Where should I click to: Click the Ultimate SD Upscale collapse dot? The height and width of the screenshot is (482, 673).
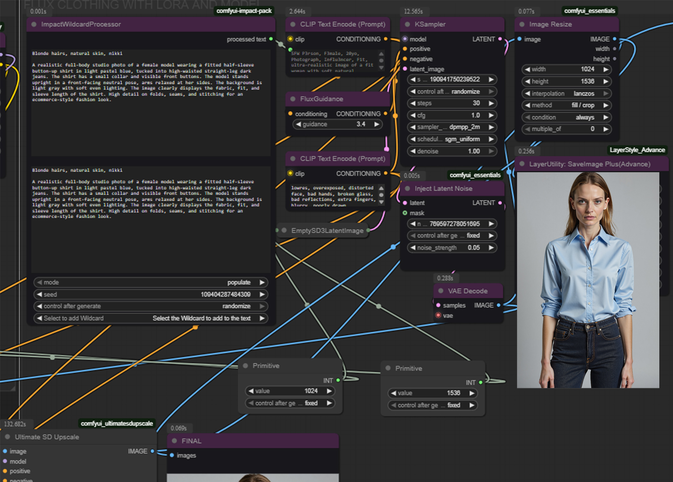click(7, 437)
